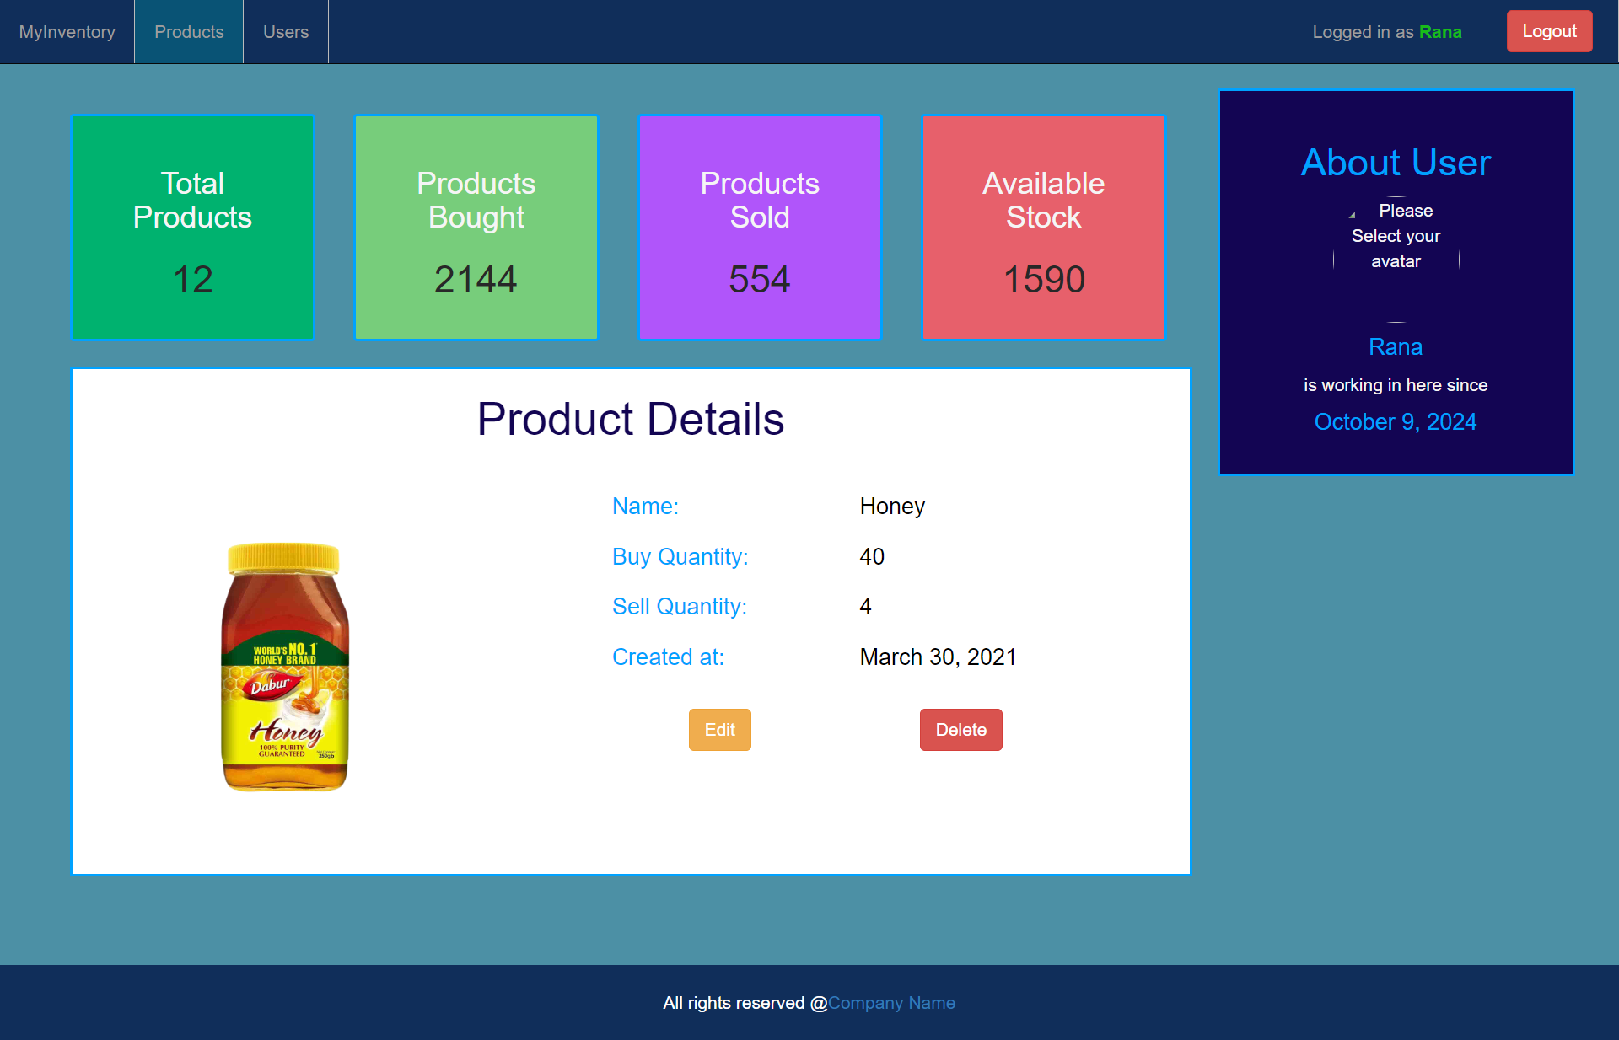This screenshot has height=1040, width=1619.
Task: Click the October 9, 2024 date
Action: click(1396, 421)
